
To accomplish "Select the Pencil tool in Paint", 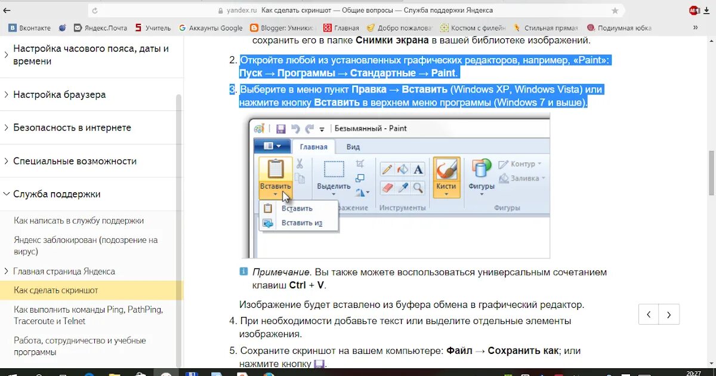I will pos(387,169).
